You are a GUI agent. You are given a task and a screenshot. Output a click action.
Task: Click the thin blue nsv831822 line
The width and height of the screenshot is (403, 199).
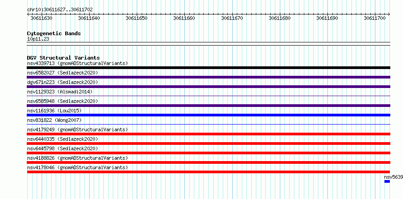tap(208, 124)
